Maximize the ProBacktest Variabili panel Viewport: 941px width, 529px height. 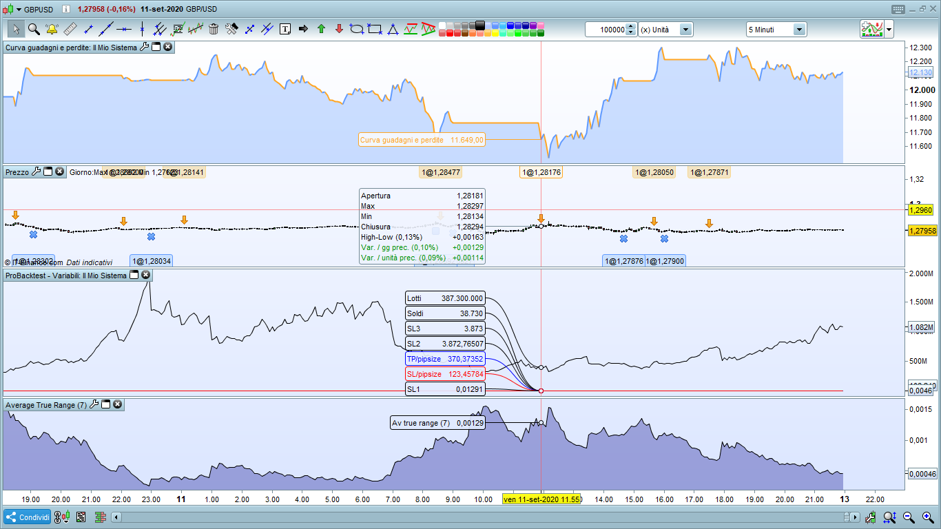point(134,275)
